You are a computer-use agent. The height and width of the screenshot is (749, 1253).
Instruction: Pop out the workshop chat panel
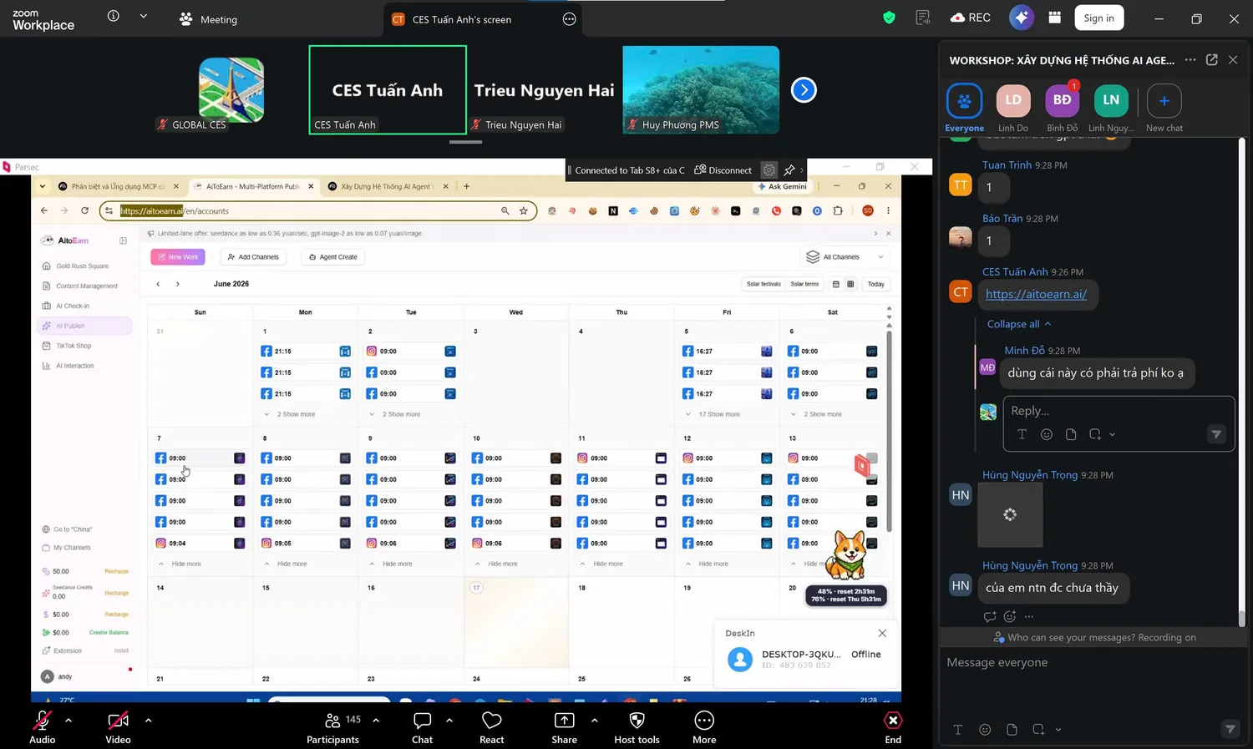1212,60
